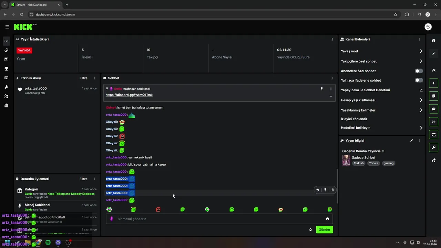The image size is (441, 248).
Task: Click the gaming tag in stream info
Action: [x=388, y=163]
